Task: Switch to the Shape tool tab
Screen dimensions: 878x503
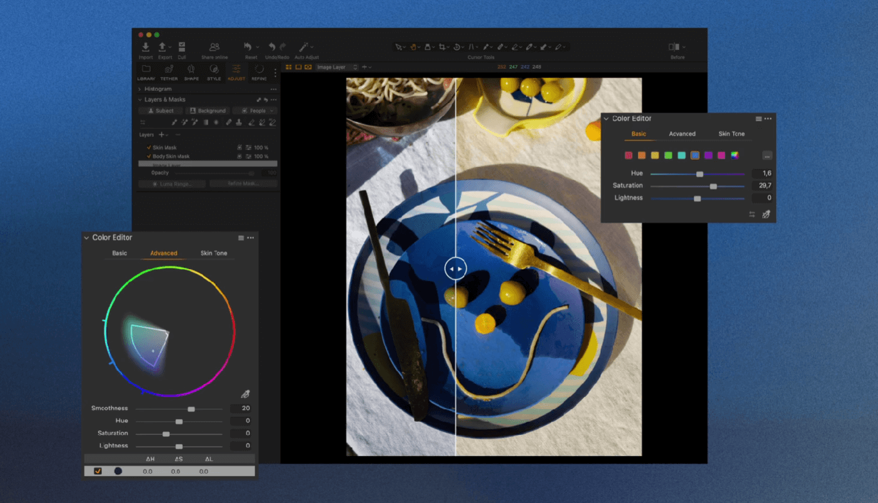Action: pyautogui.click(x=191, y=73)
